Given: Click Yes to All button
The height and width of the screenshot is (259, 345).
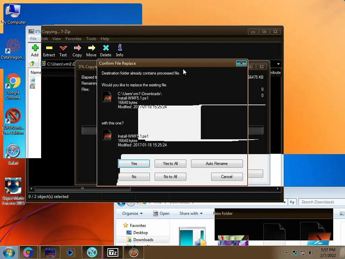Looking at the screenshot, I should point(170,164).
